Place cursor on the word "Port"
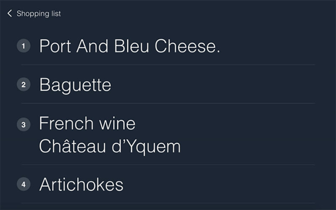336x210 pixels. [x=55, y=46]
